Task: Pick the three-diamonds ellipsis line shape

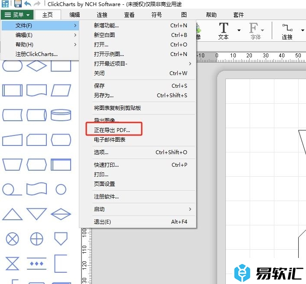Action: (x=36, y=264)
